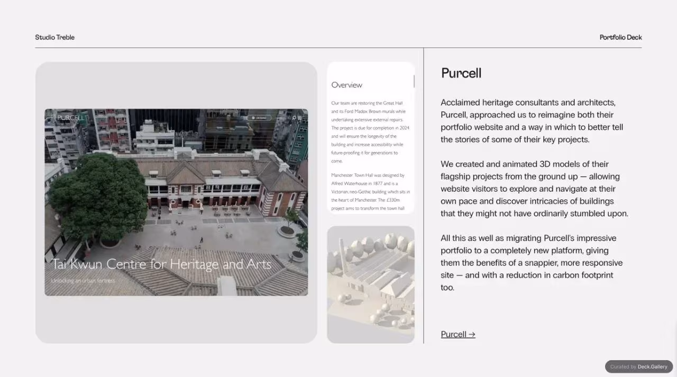Click the paragraph starting 'Acclaimed heritage consultants'
Viewport: 677px width, 377px height.
[532, 121]
